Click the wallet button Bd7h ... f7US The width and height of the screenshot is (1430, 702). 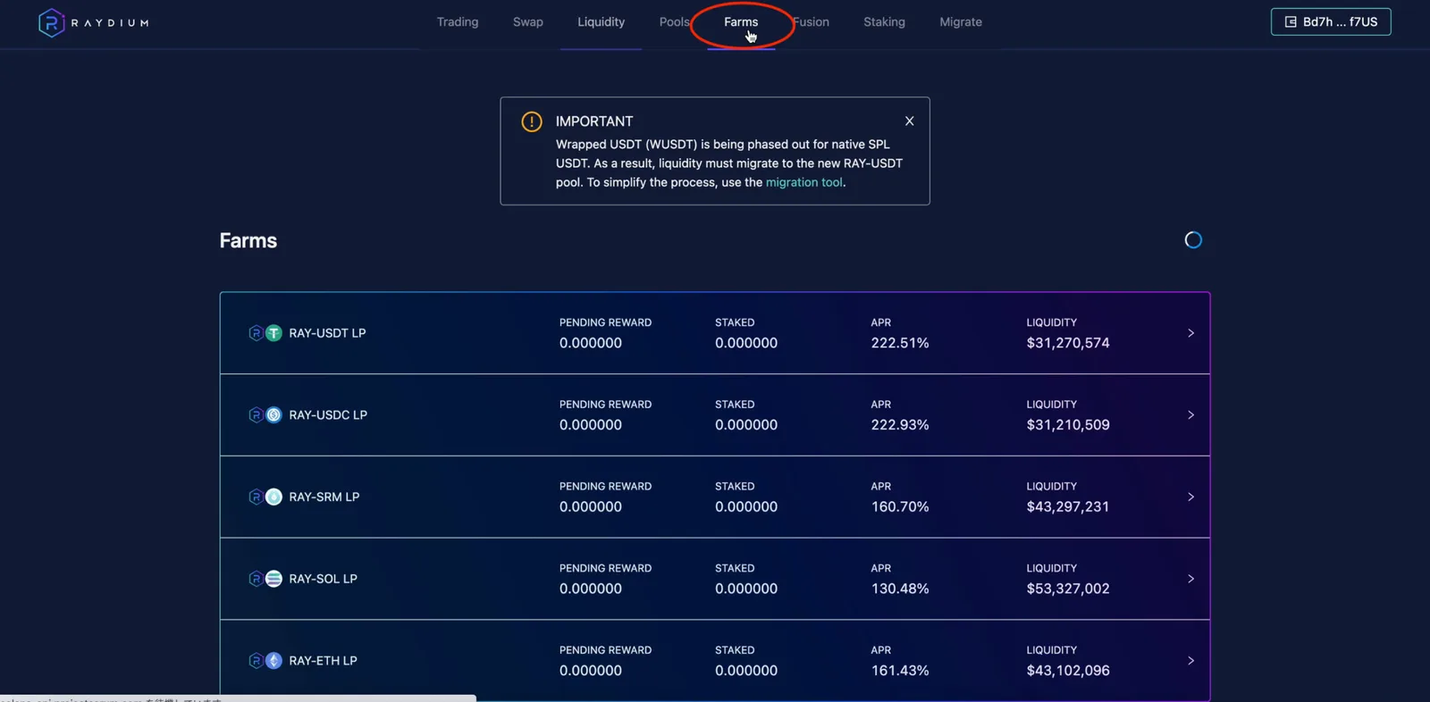(1331, 21)
